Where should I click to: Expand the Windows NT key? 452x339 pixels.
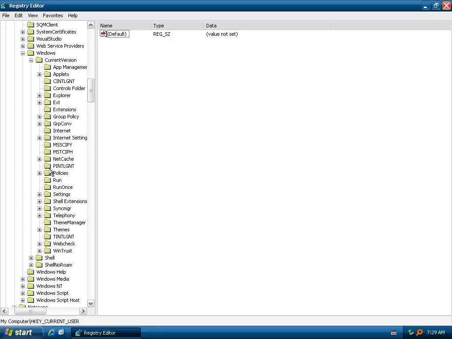[23, 286]
